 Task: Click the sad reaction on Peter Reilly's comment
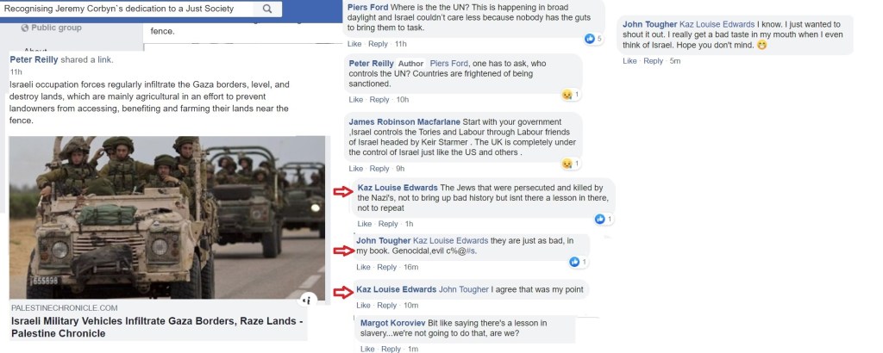567,95
